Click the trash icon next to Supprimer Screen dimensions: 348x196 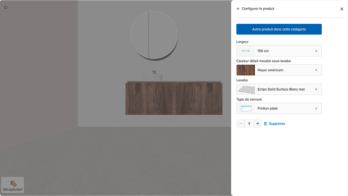(265, 124)
